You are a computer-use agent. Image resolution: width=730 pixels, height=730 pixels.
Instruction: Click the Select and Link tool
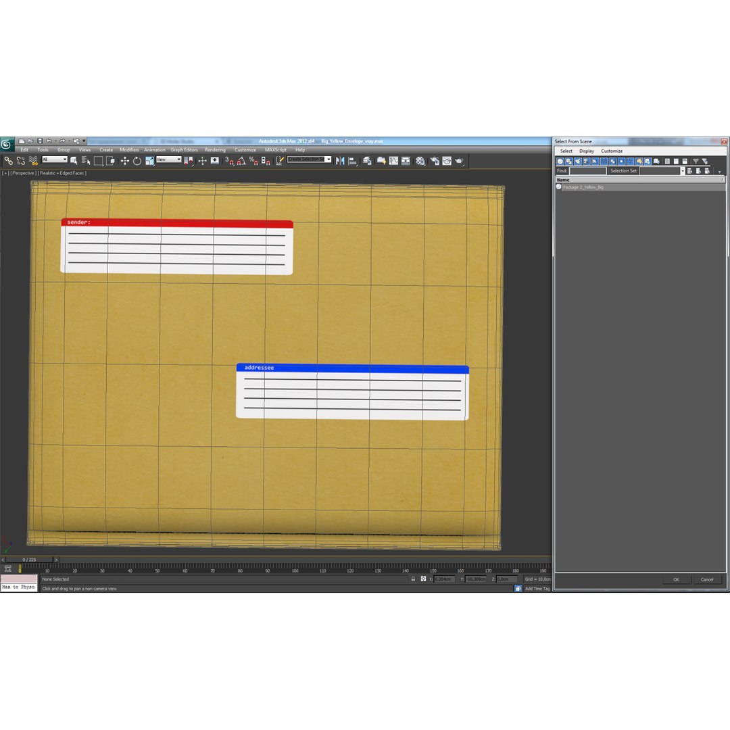8,161
